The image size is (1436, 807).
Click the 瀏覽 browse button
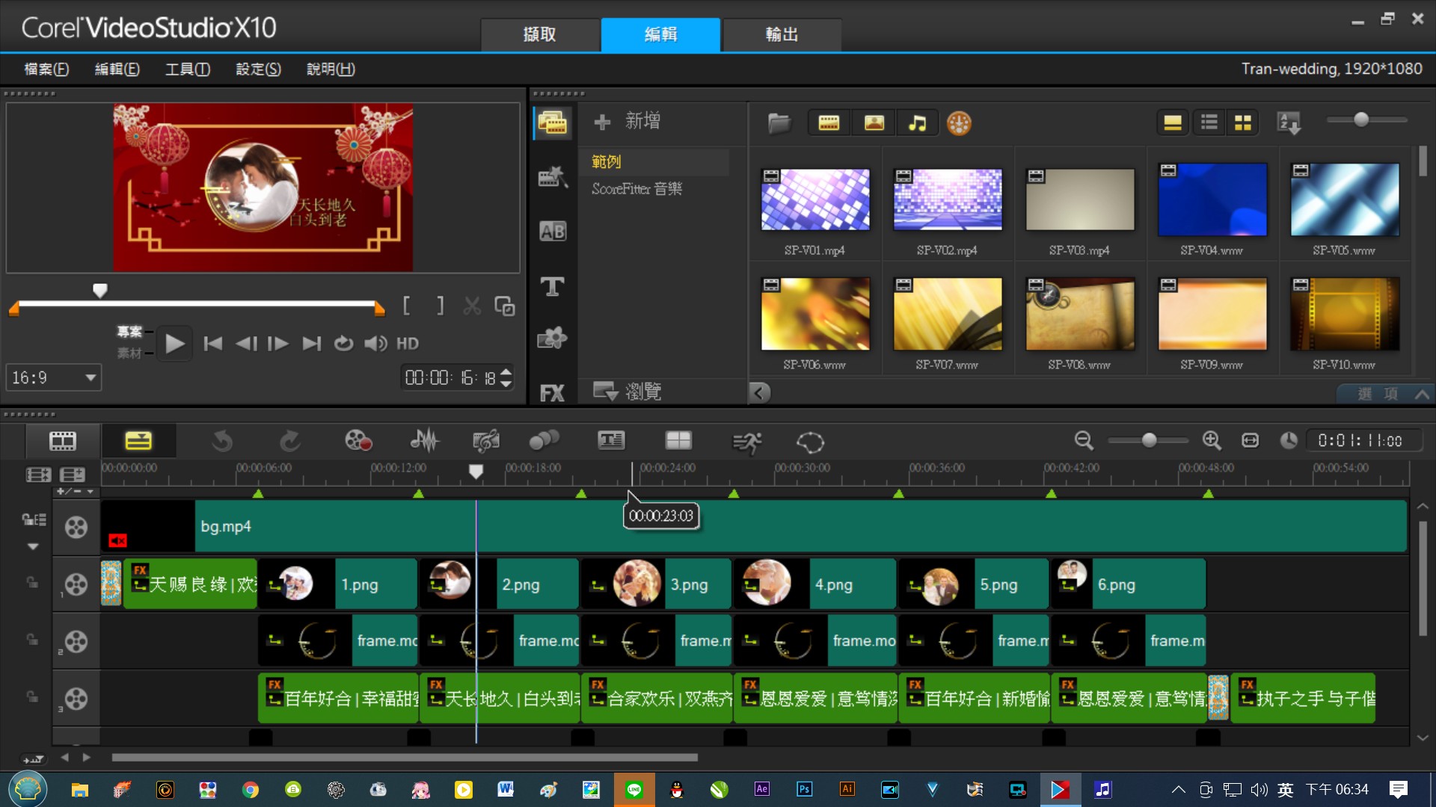click(627, 391)
